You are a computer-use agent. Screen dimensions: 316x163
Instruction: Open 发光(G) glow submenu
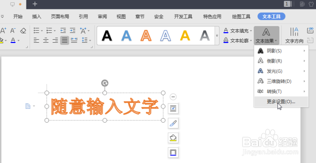(x=281, y=71)
